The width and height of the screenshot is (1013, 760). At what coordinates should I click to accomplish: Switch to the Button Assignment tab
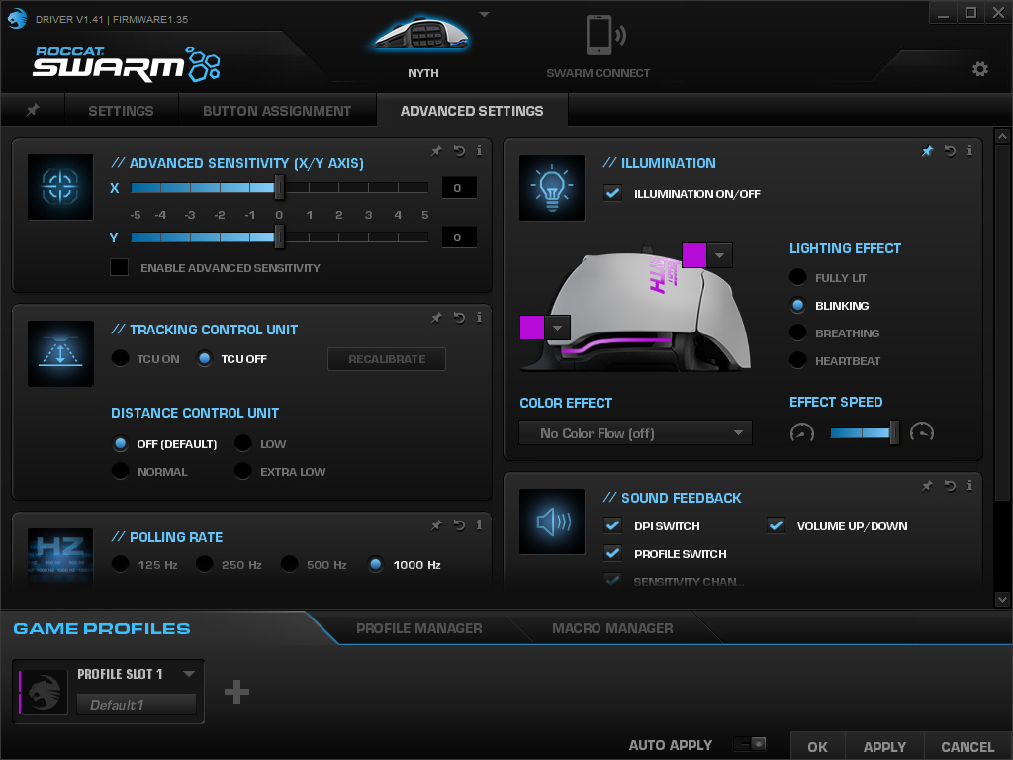point(277,111)
